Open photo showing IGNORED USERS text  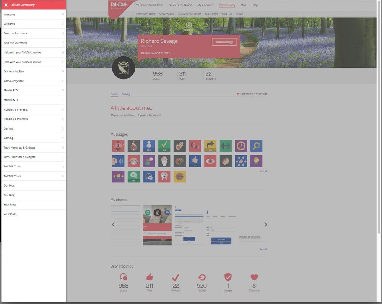(x=253, y=225)
